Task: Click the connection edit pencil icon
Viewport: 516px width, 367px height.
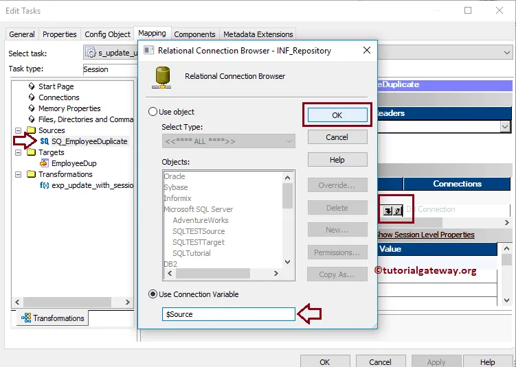Action: 398,211
